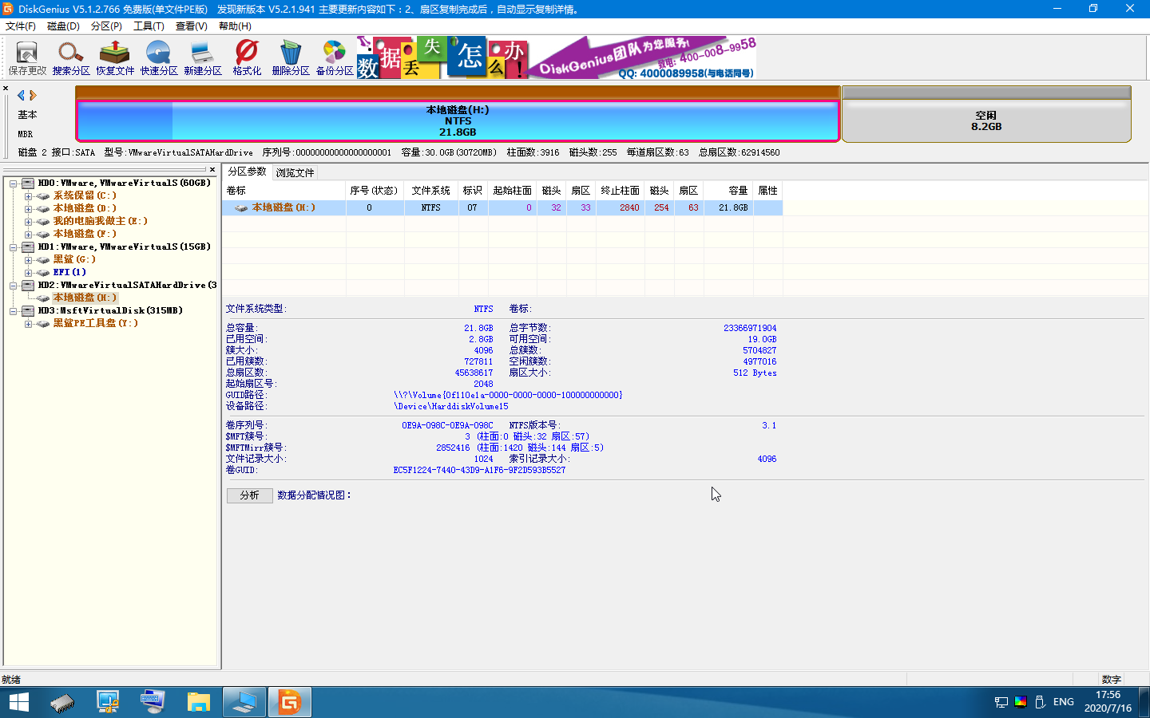This screenshot has height=718, width=1150.
Task: Click the network icon in system tray
Action: (1001, 702)
